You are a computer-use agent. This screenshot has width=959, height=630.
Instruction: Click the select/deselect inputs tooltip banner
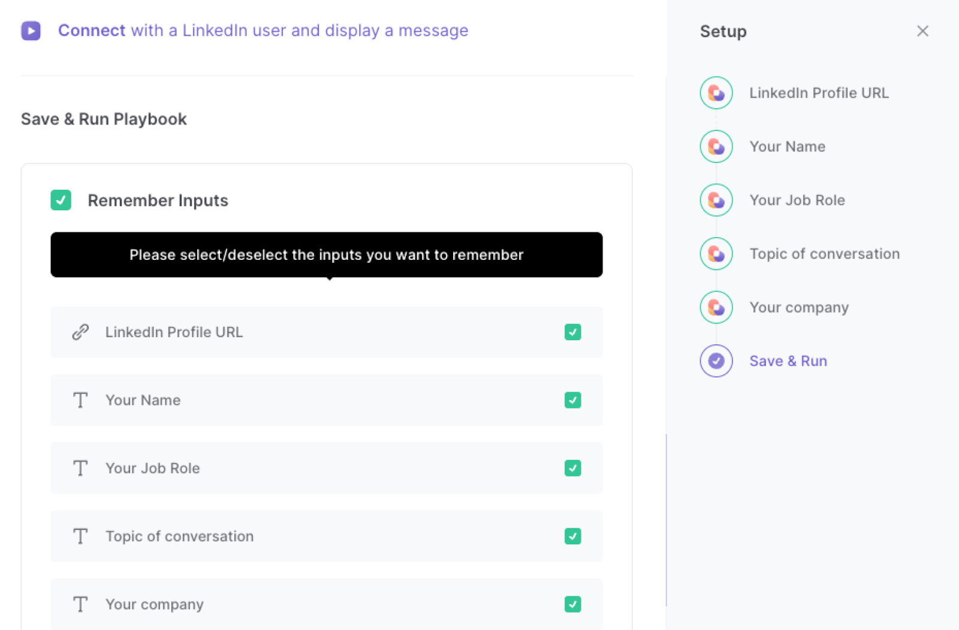tap(326, 255)
